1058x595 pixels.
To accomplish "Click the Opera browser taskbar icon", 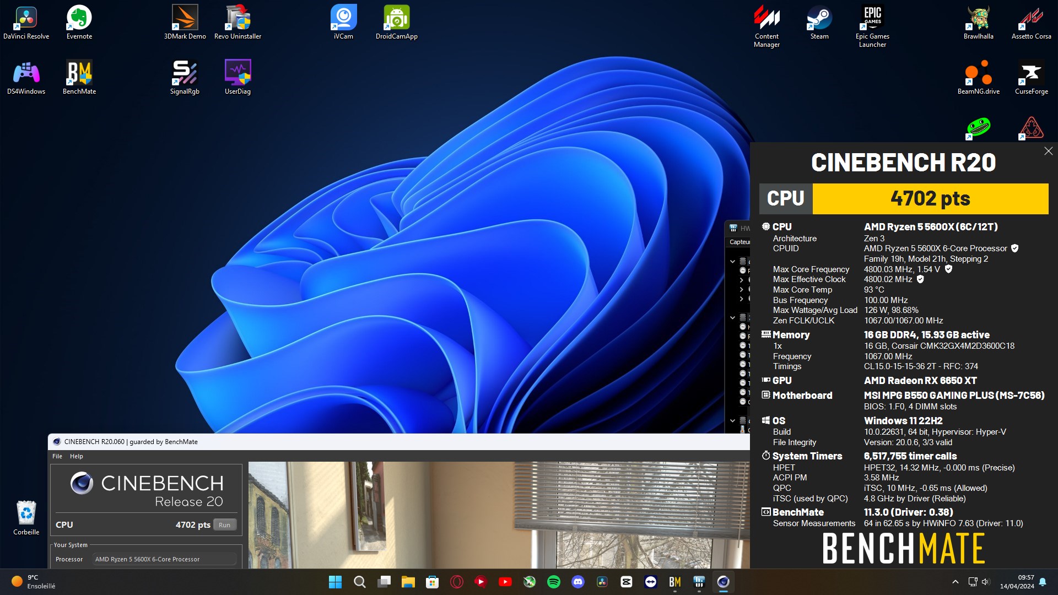I will (456, 582).
